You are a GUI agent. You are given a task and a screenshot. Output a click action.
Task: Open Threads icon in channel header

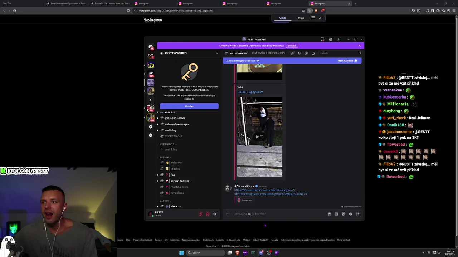tap(292, 53)
